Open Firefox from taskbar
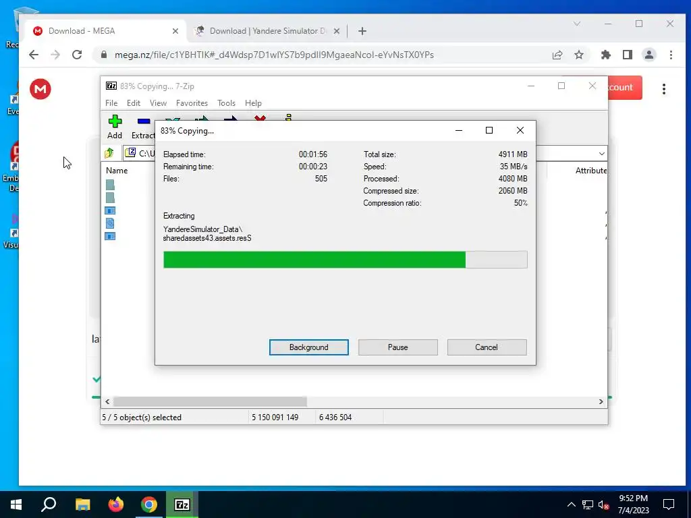Screen dimensions: 691x518 [116, 505]
